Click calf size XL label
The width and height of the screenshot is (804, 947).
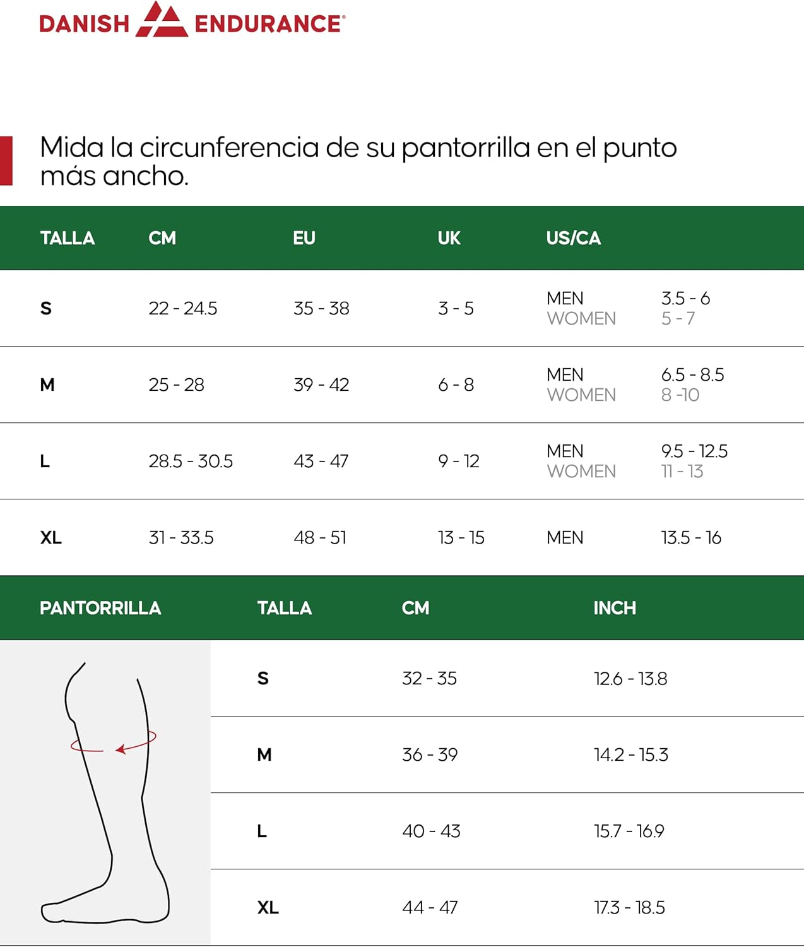point(268,907)
